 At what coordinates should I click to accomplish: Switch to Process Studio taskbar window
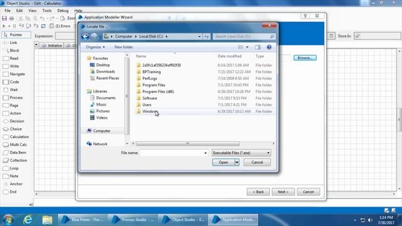click(133, 220)
